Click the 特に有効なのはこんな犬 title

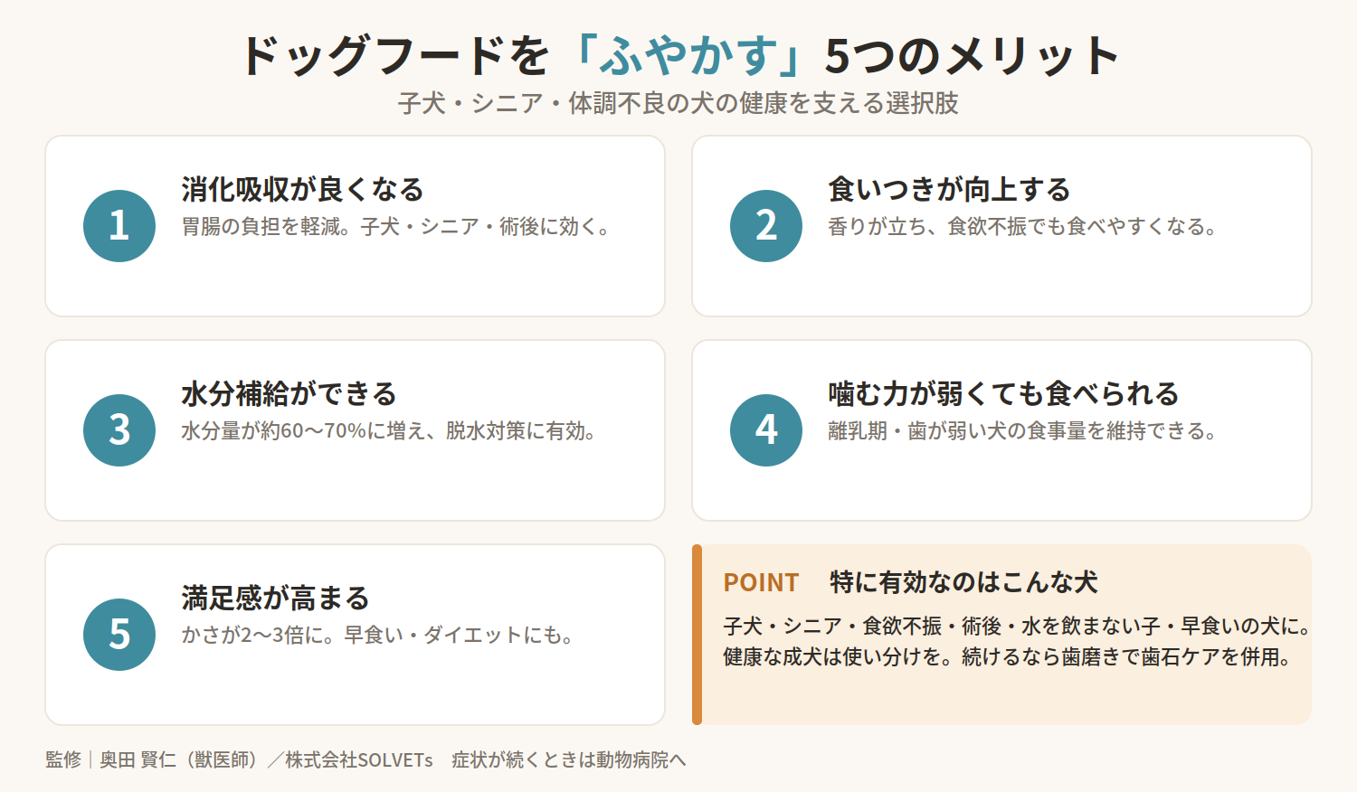click(963, 582)
